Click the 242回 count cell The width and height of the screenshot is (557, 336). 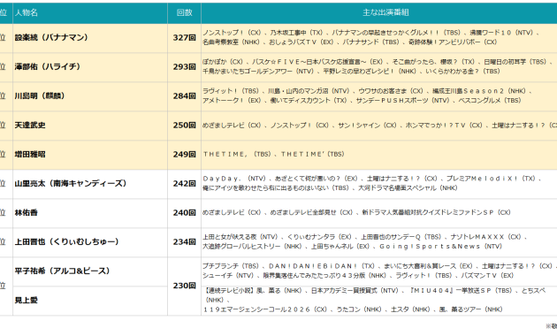(x=185, y=184)
